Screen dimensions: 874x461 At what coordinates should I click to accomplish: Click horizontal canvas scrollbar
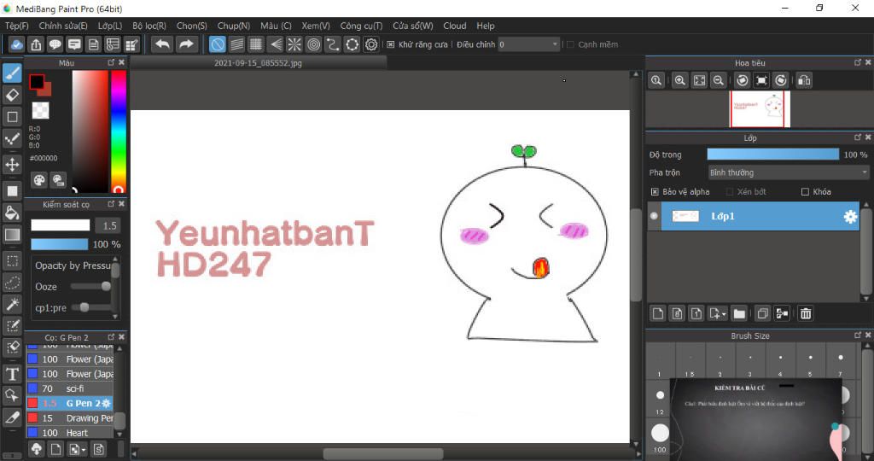tap(383, 454)
